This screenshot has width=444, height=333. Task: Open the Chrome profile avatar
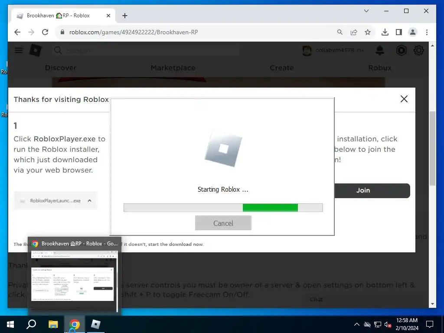coord(413,32)
